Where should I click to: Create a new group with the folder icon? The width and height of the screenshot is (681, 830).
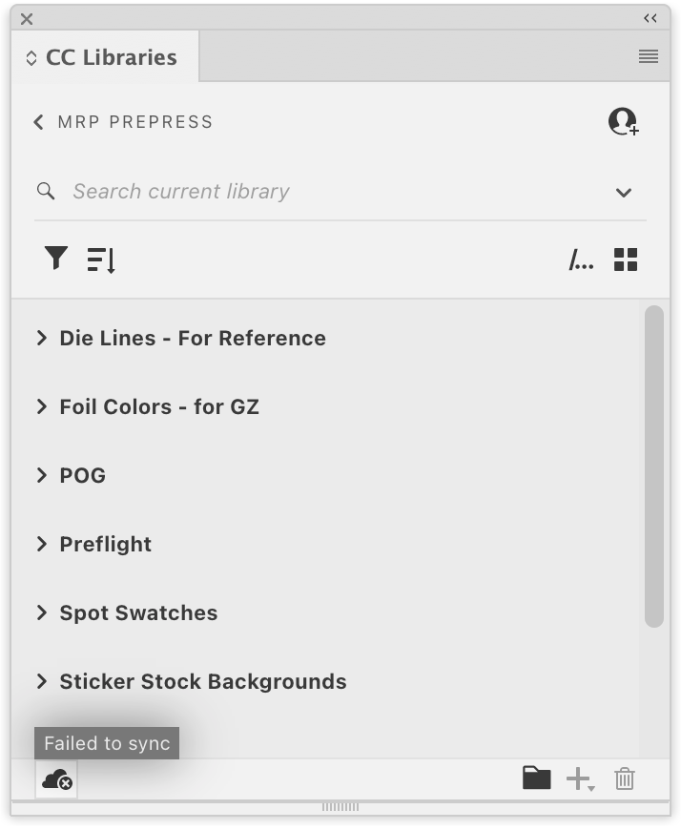pos(537,778)
